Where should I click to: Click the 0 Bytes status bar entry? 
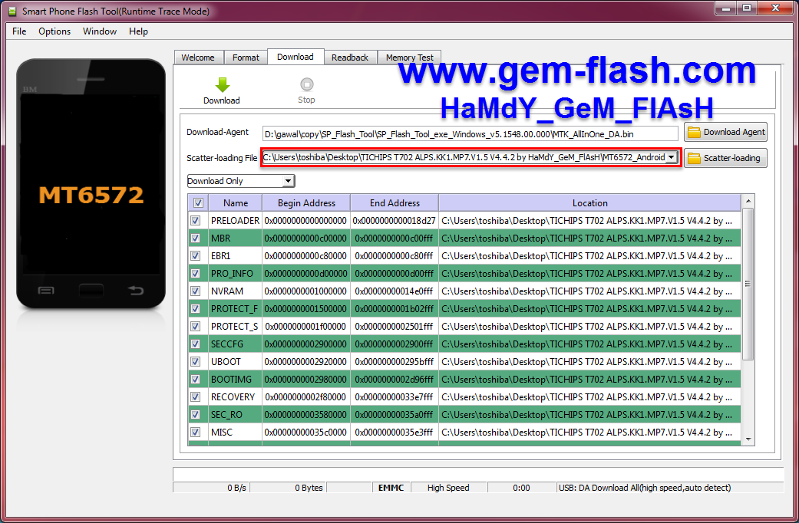pos(309,488)
